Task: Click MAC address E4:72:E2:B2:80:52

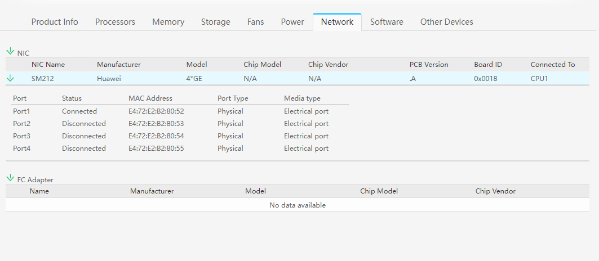Action: [156, 111]
